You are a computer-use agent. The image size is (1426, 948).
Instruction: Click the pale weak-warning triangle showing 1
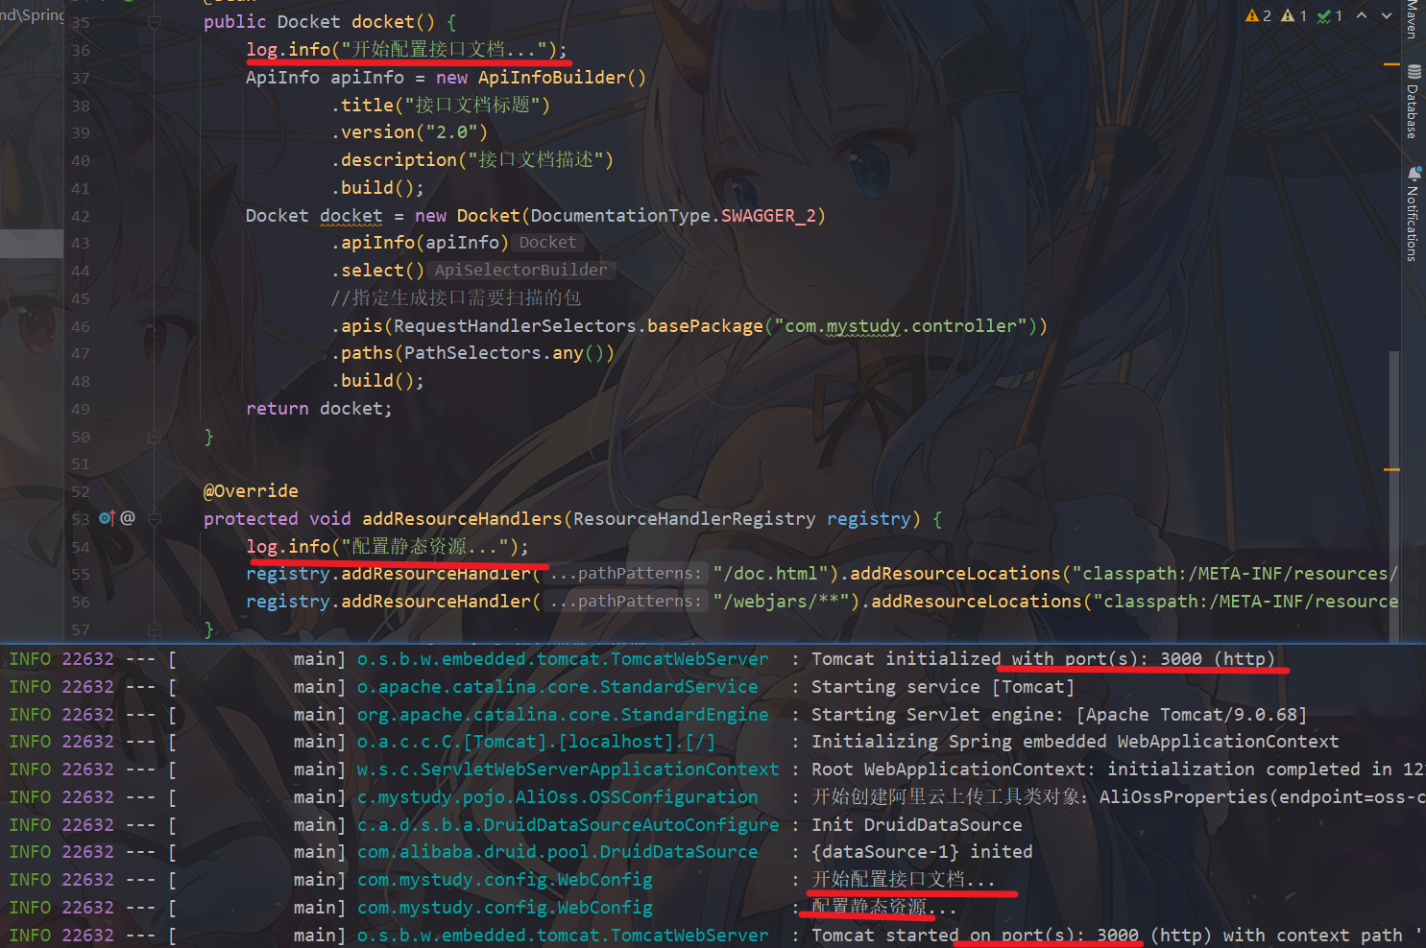(1289, 16)
